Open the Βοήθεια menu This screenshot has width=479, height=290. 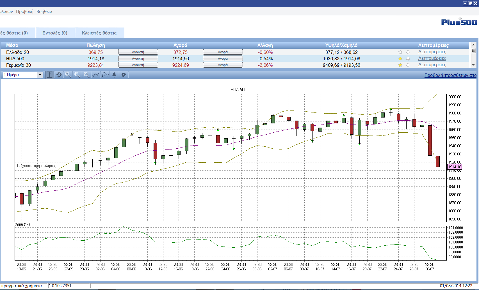[x=44, y=11]
